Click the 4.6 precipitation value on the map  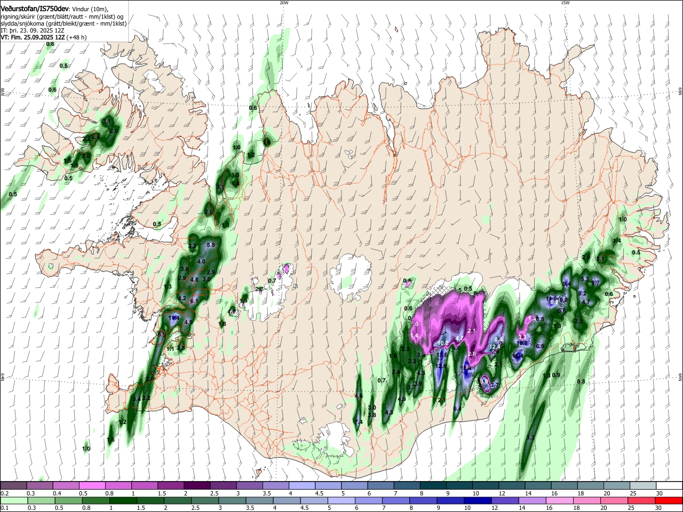pos(359,396)
